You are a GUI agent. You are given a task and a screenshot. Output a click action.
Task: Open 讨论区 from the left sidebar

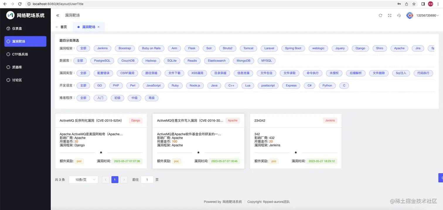17,80
